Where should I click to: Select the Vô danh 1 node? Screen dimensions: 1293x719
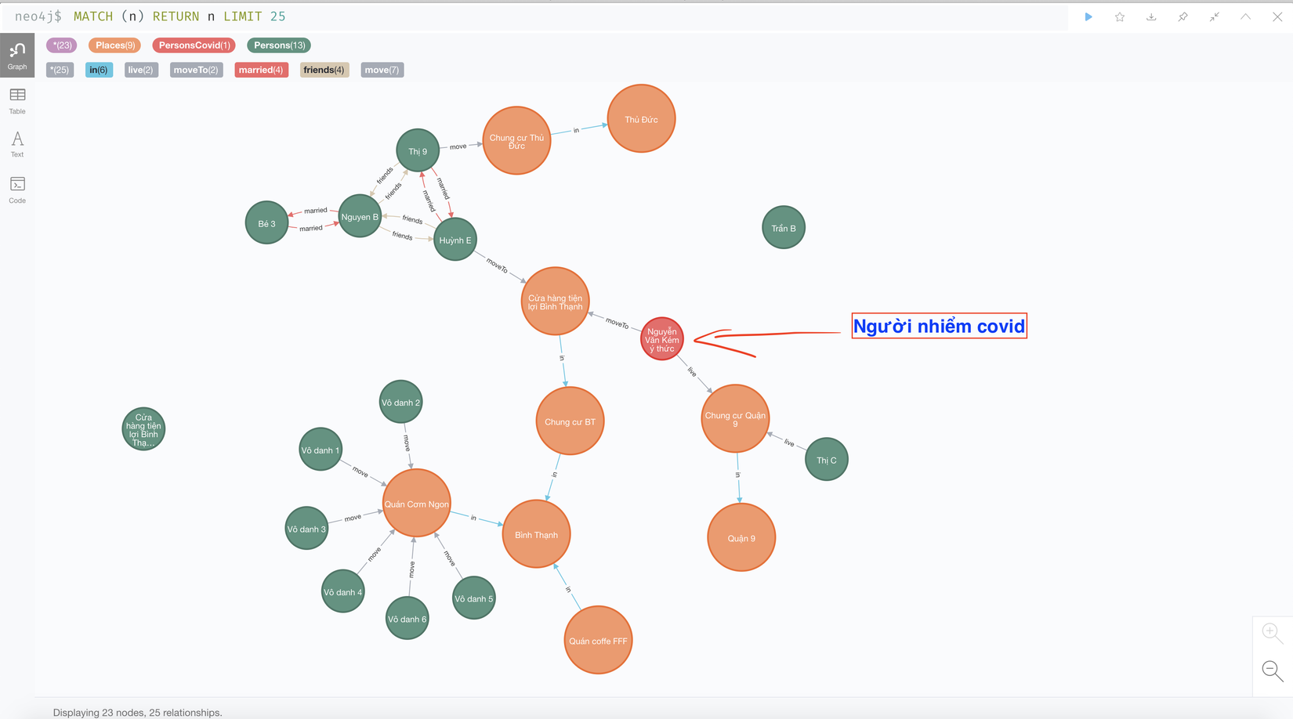pos(321,449)
